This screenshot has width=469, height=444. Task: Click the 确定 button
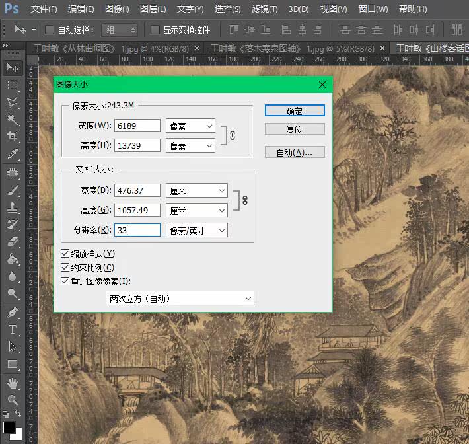point(295,111)
